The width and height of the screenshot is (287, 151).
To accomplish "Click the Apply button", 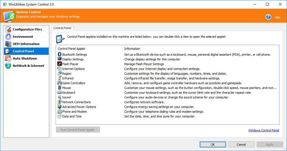I will (x=270, y=144).
